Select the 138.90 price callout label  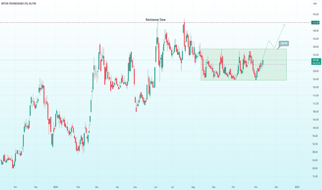284,43
